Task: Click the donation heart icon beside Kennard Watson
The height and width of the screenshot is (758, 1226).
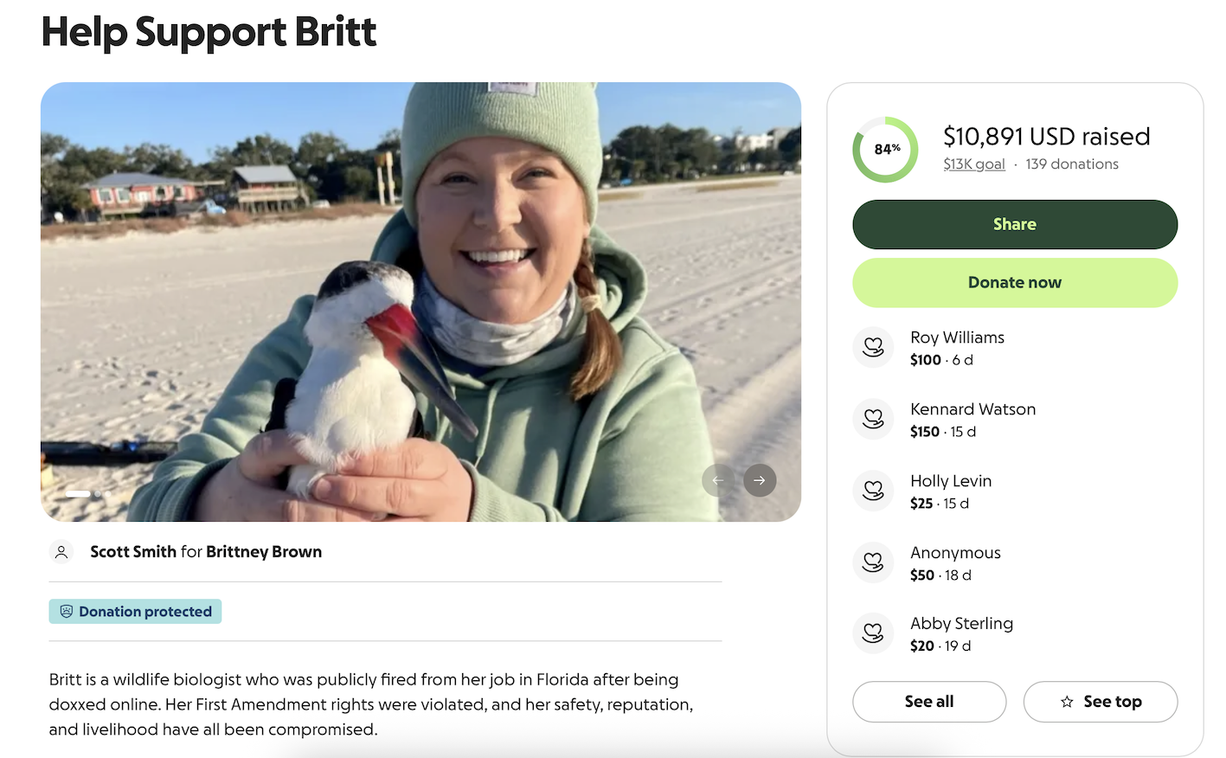Action: coord(873,419)
